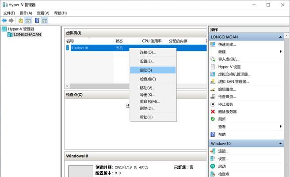Image resolution: width=290 pixels, height=177 pixels.
Task: Click the 帮助 icon in actions pane
Action: point(213,135)
